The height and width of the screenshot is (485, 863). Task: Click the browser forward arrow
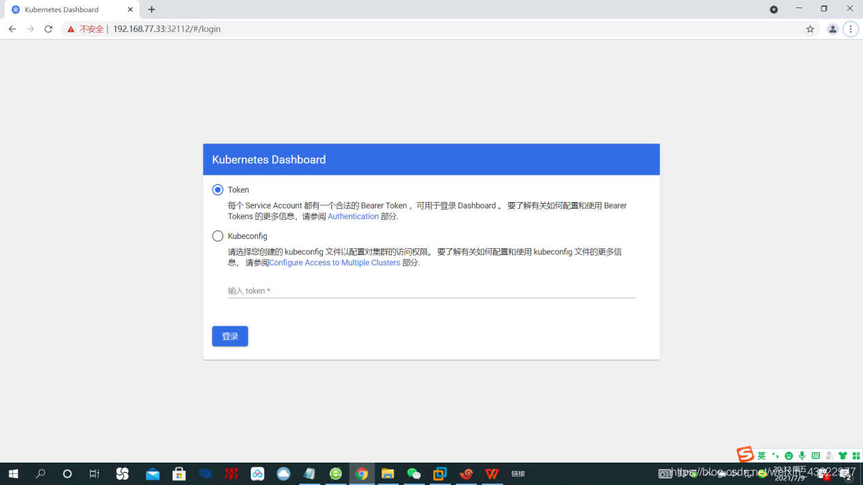click(x=30, y=29)
